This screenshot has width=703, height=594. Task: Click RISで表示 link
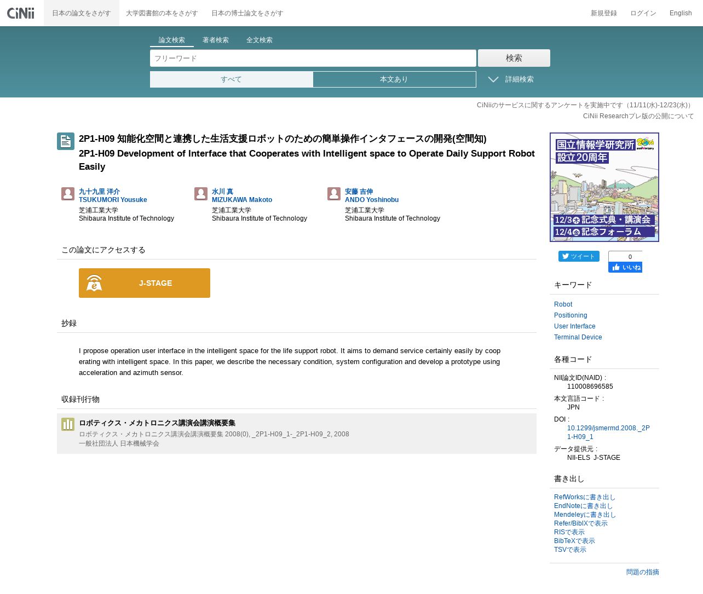(569, 532)
